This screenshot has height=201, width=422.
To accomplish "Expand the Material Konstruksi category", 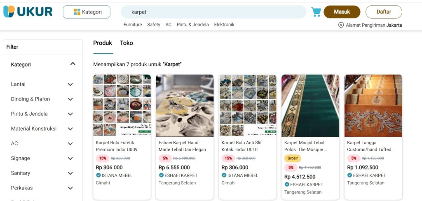I will point(70,129).
